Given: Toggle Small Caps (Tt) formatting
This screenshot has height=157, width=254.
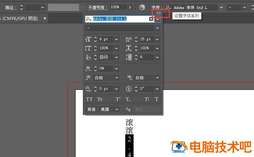Looking at the screenshot, I should pyautogui.click(x=100, y=99).
